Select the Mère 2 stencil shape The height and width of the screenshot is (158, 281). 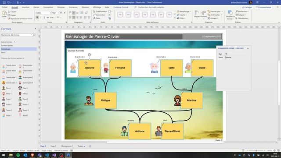23,93
